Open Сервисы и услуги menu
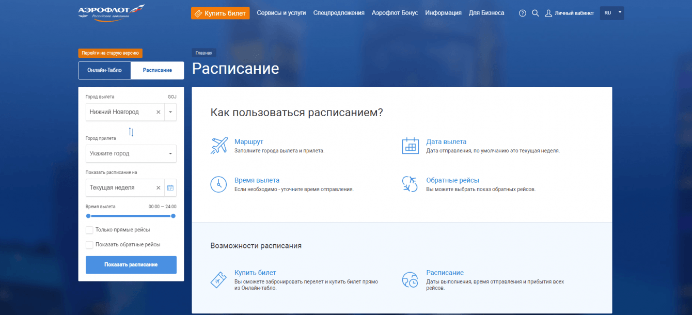692x315 pixels. (x=281, y=13)
